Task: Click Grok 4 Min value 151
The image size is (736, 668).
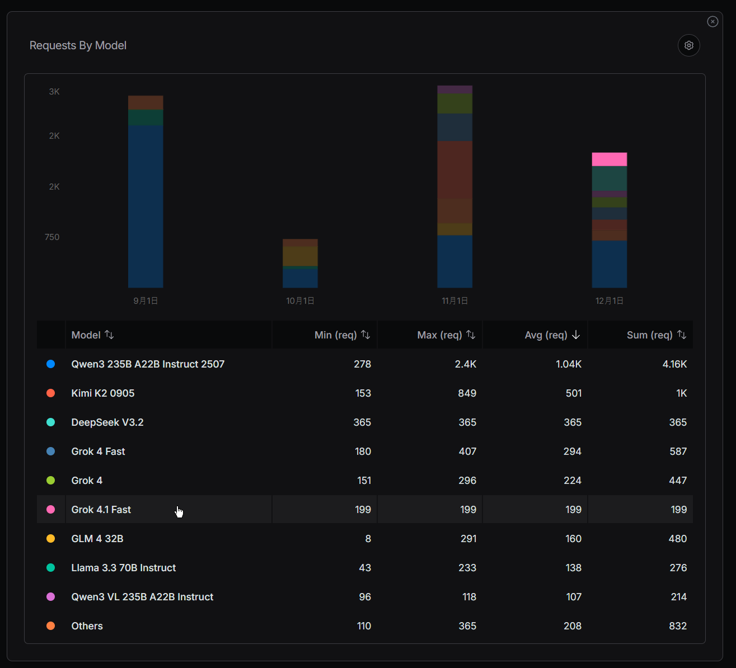Action: click(364, 480)
